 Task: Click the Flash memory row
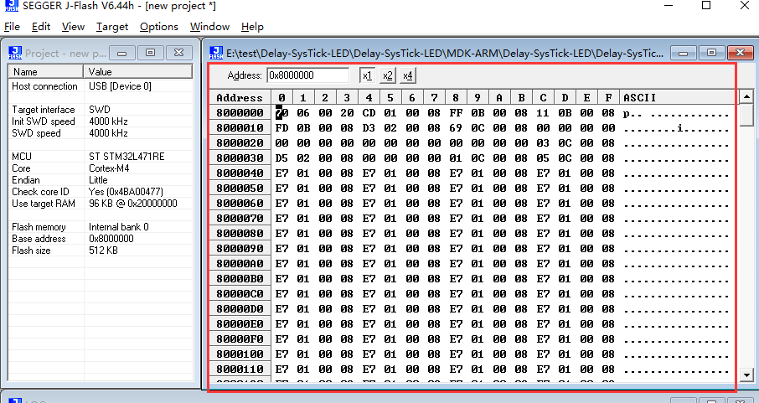[x=101, y=227]
